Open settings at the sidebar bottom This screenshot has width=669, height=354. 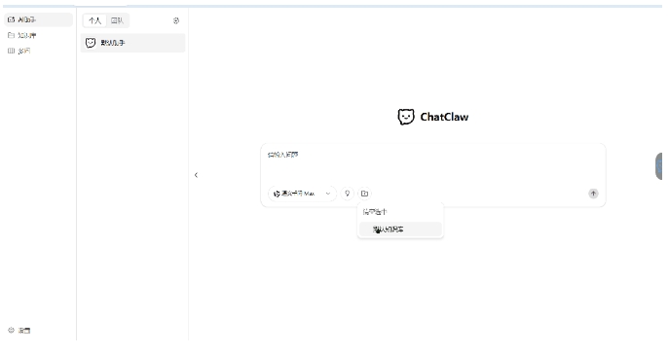point(19,330)
